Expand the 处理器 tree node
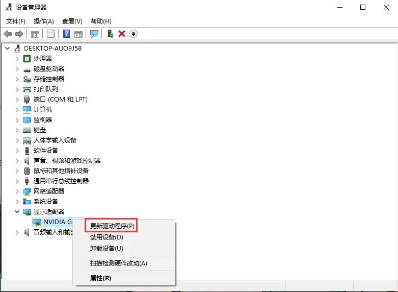 pos(17,59)
